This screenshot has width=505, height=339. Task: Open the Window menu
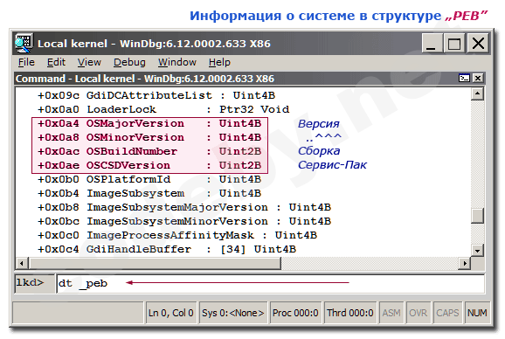(177, 62)
